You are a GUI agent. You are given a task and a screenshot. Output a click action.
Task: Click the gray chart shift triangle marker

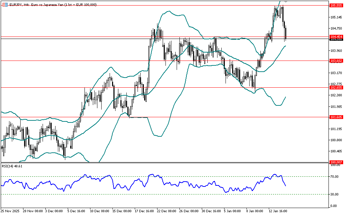tap(286, 2)
